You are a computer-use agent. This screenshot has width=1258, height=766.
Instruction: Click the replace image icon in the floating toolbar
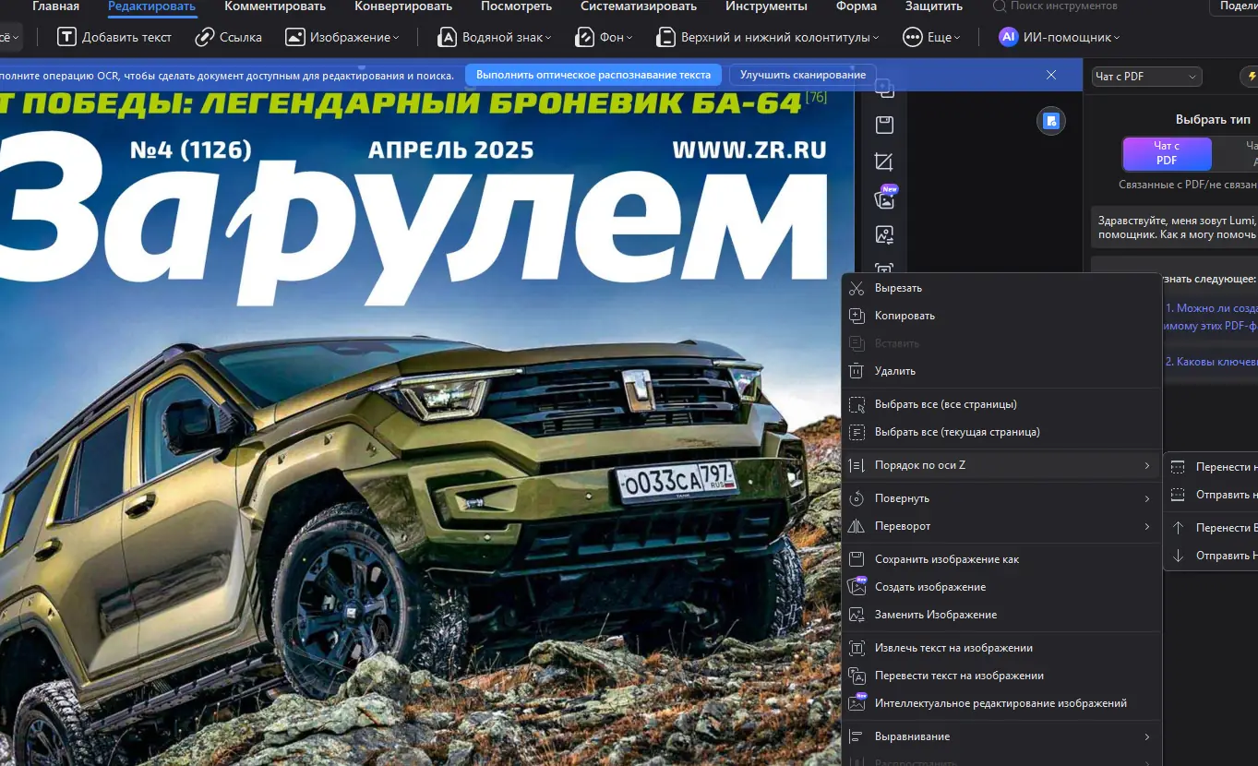click(884, 234)
